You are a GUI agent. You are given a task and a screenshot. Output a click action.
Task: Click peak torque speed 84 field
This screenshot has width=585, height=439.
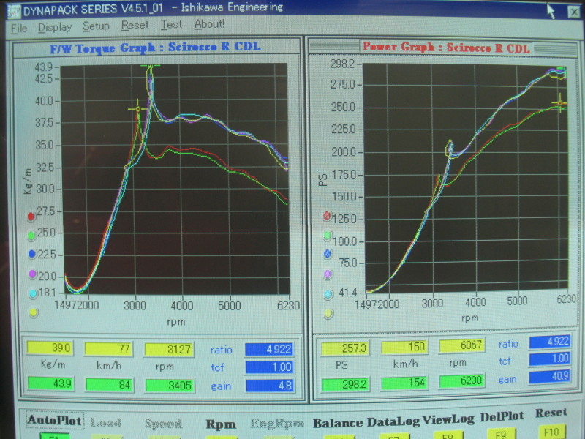tap(109, 385)
